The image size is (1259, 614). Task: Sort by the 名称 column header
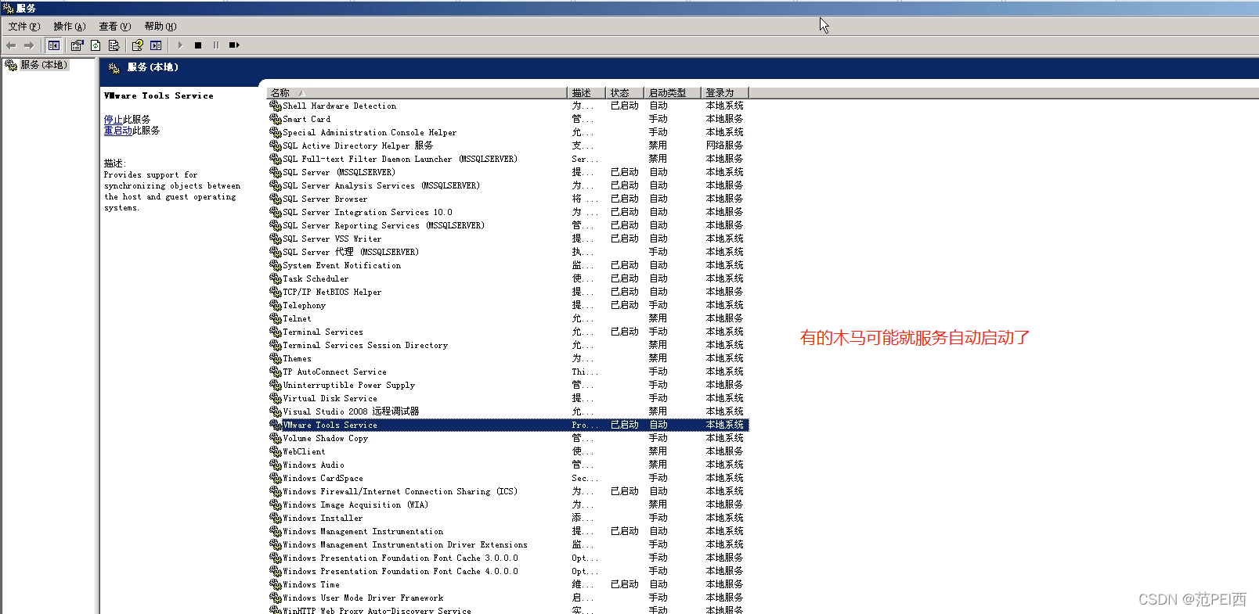pyautogui.click(x=417, y=92)
